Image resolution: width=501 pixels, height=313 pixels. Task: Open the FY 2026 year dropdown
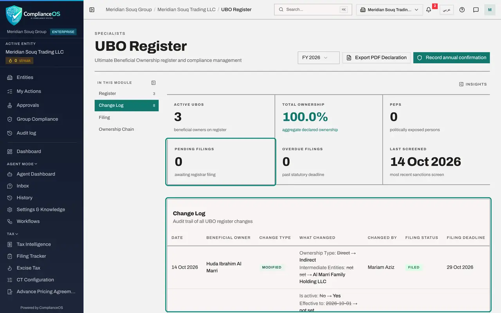click(x=318, y=58)
